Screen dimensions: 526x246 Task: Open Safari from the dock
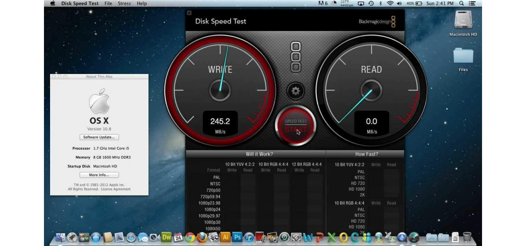point(131,237)
